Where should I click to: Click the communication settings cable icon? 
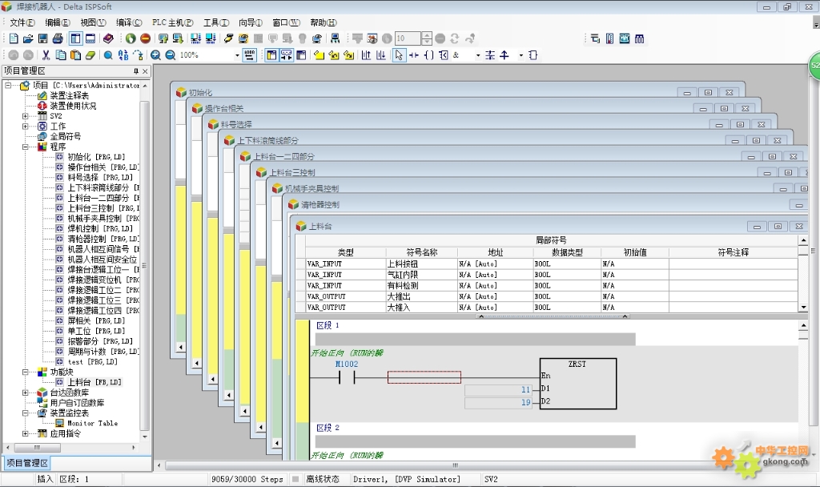(x=228, y=38)
